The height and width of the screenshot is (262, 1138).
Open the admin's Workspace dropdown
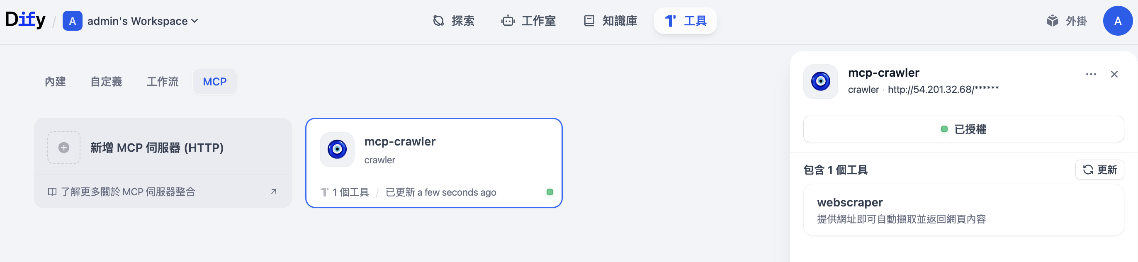click(142, 21)
